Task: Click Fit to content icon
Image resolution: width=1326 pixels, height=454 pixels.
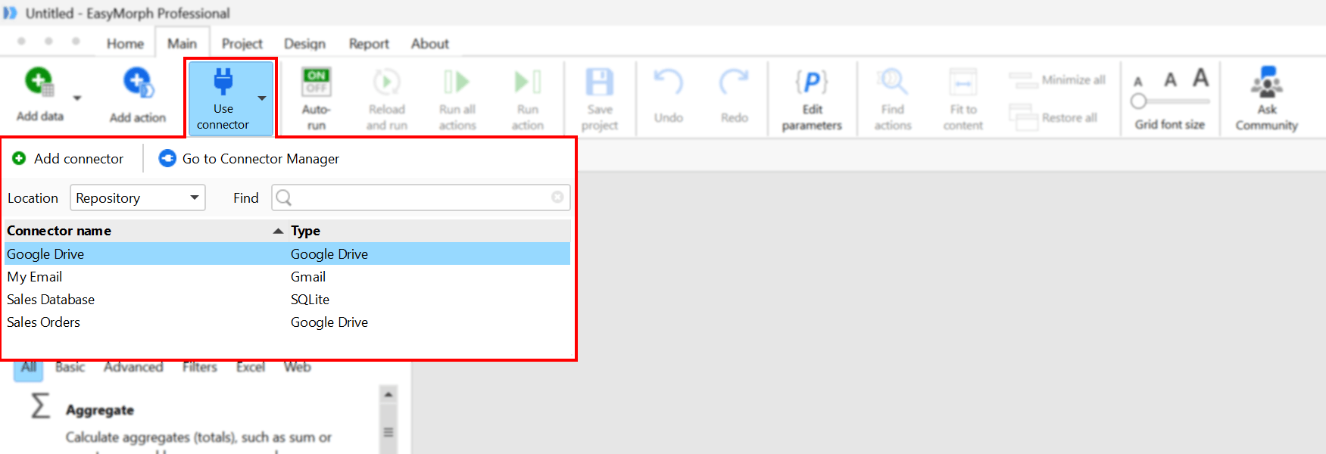Action: tap(963, 81)
